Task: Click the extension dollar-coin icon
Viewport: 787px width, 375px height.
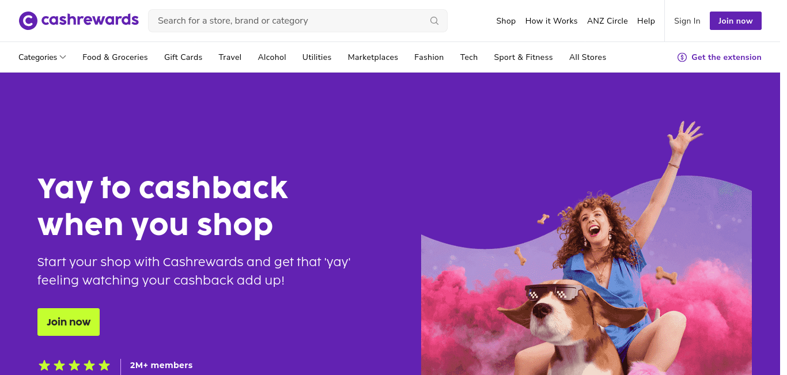Action: (682, 57)
